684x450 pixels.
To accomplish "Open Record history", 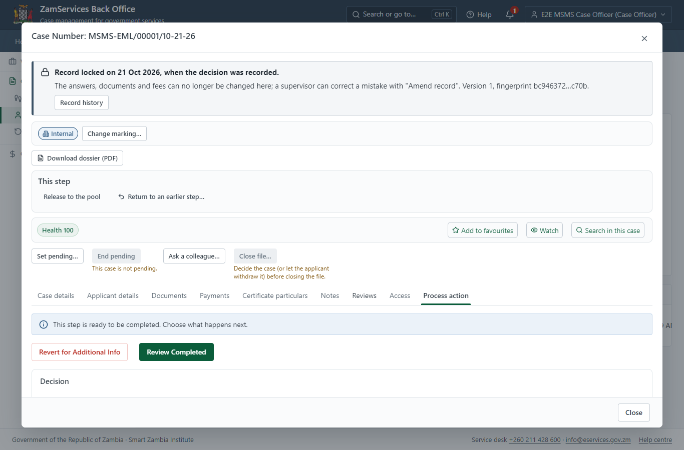I will (x=82, y=102).
